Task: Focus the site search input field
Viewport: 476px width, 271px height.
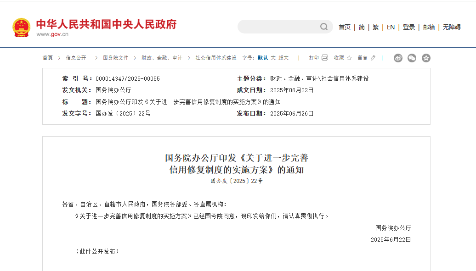Action: click(x=278, y=27)
